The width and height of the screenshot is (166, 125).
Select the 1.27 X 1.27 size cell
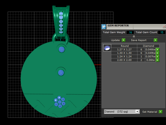click(x=124, y=50)
